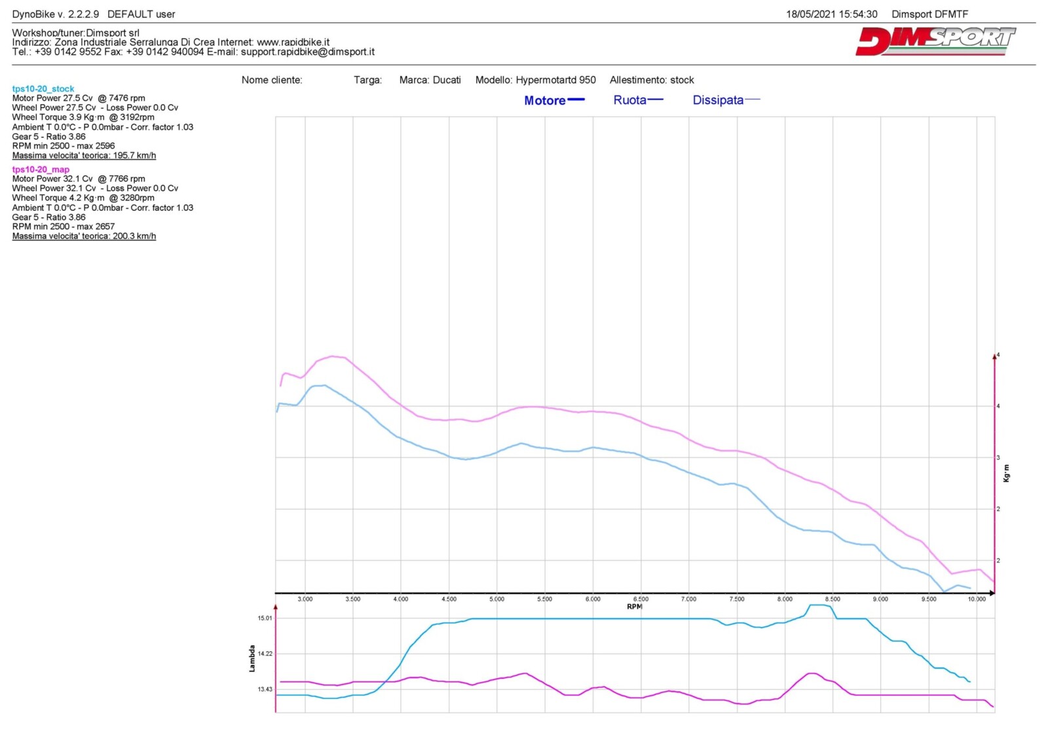Image resolution: width=1048 pixels, height=741 pixels.
Task: Select the Modello: Hypermotard 950 text
Action: (x=535, y=80)
